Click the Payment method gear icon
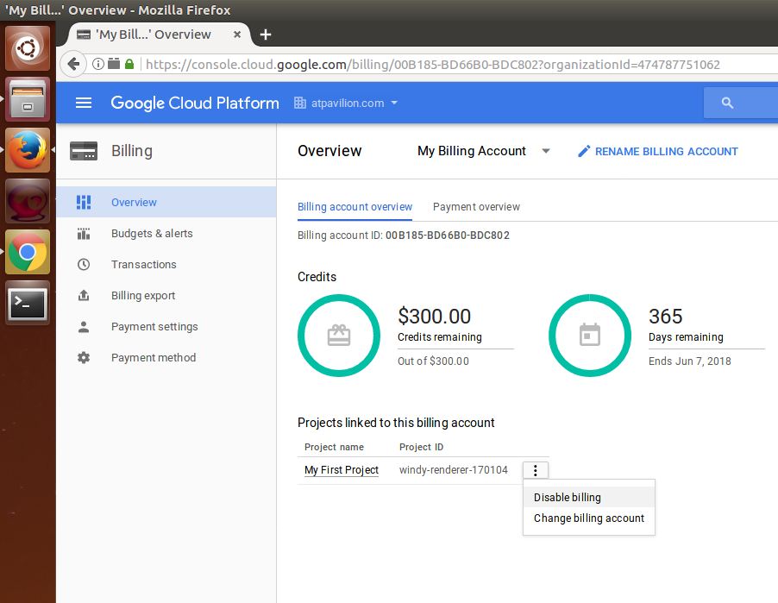This screenshot has height=603, width=778. [x=84, y=357]
